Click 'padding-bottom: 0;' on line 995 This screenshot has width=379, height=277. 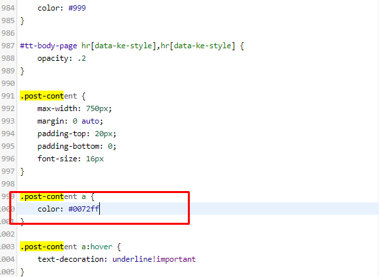[x=77, y=146]
